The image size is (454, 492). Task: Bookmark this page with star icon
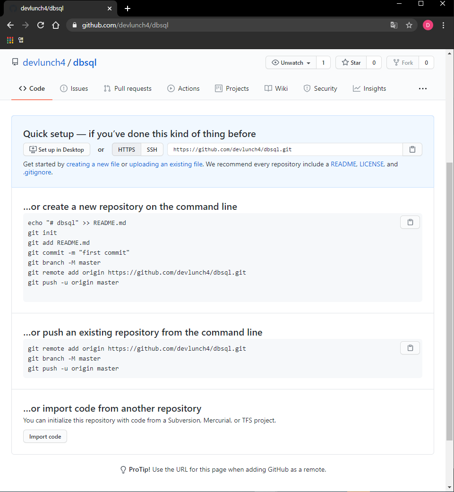coord(409,25)
